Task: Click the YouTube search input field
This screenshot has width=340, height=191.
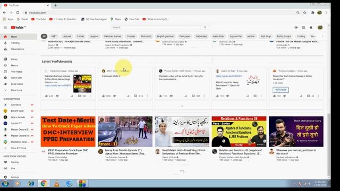Action: tap(156, 28)
